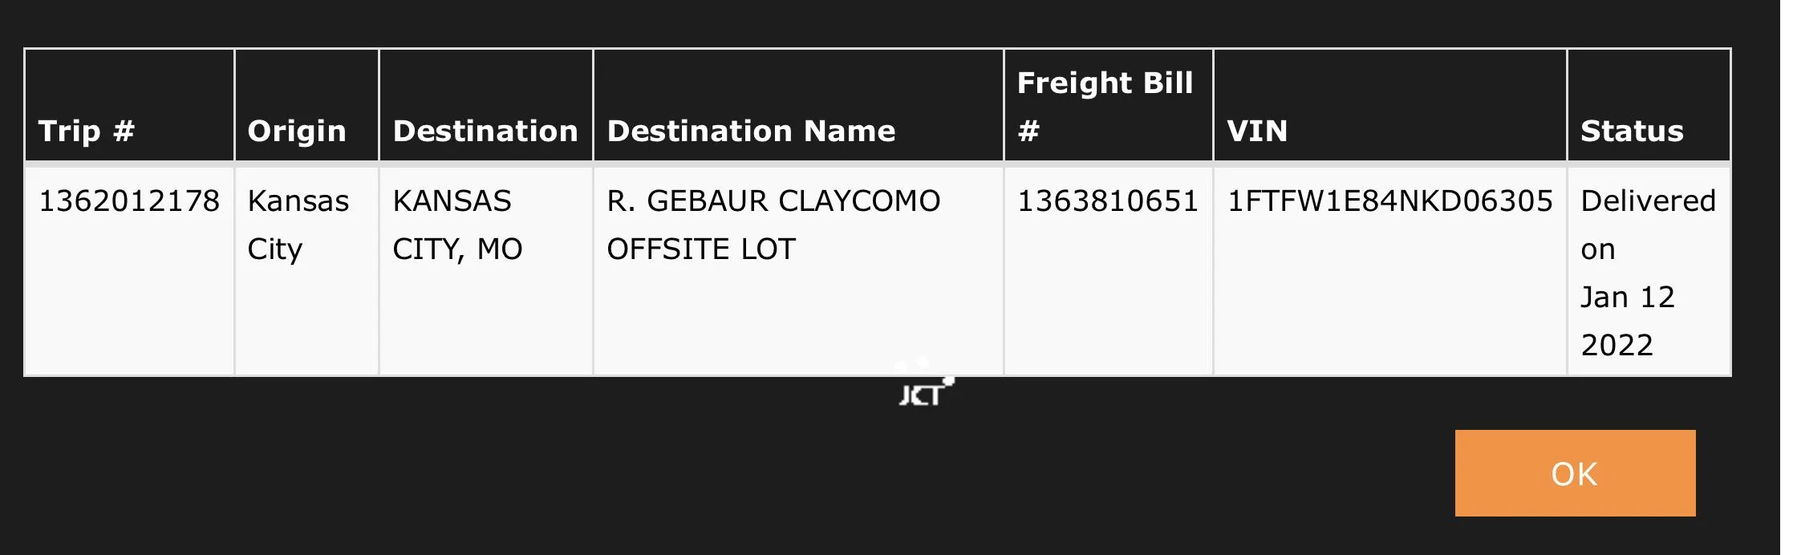Select the Origin column header
Viewport: 1793px width, 555px height.
coord(297,131)
